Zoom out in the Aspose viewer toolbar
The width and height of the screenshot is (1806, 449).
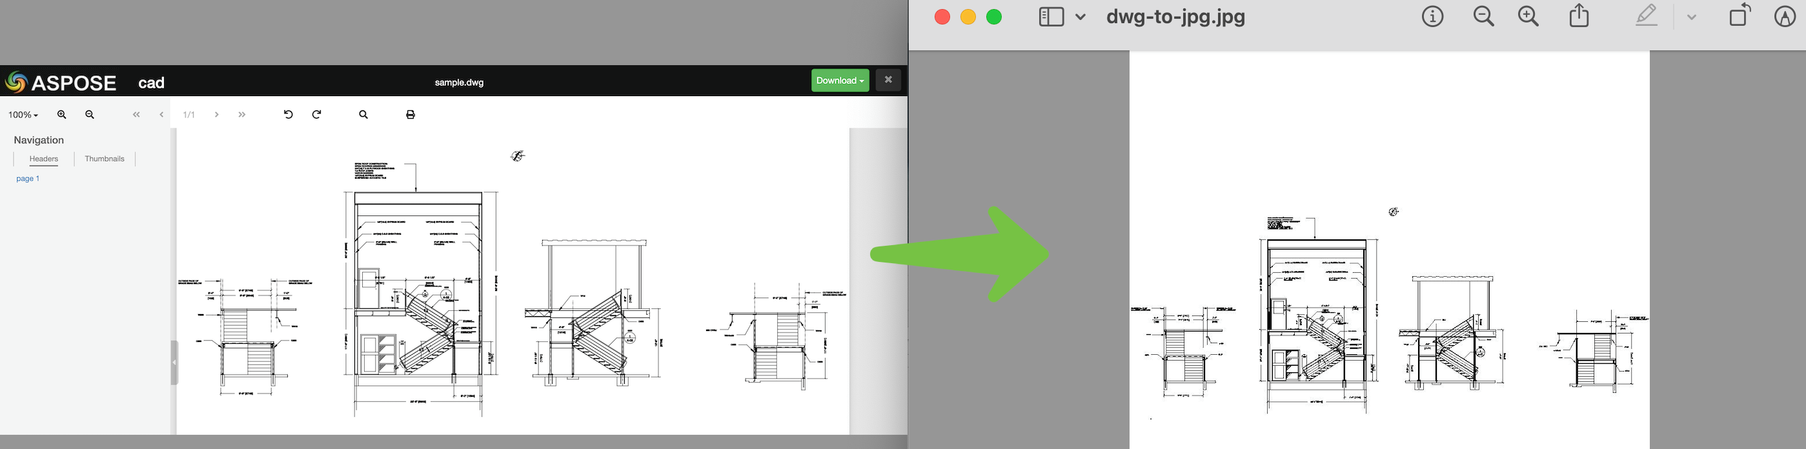(x=90, y=115)
